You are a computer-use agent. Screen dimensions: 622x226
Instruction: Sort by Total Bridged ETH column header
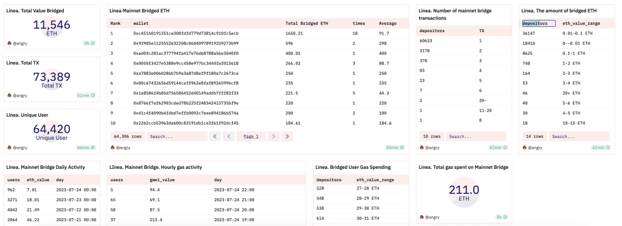(302, 24)
